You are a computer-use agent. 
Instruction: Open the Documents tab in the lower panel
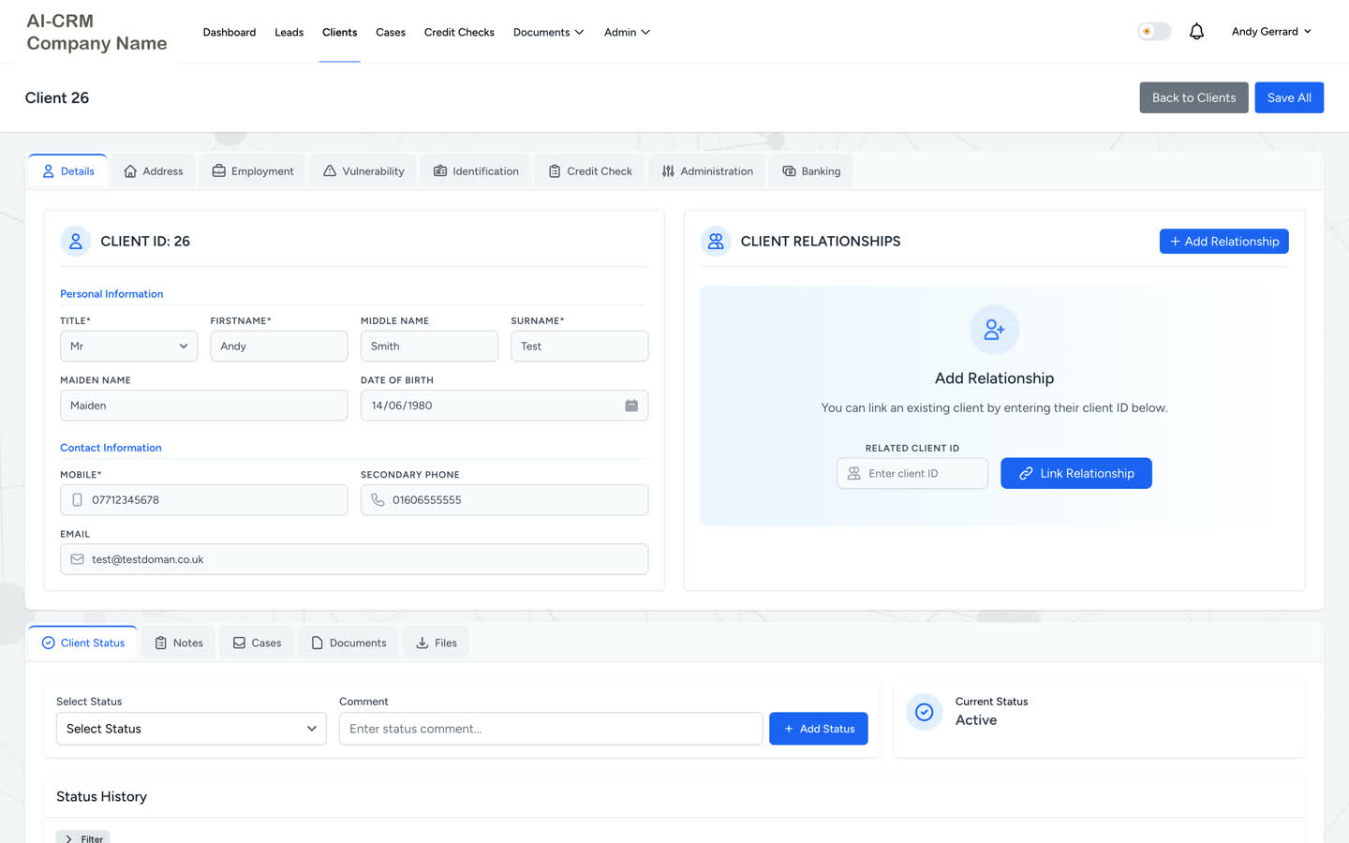coord(348,643)
